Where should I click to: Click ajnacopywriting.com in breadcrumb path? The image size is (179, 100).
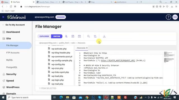pos(48,43)
